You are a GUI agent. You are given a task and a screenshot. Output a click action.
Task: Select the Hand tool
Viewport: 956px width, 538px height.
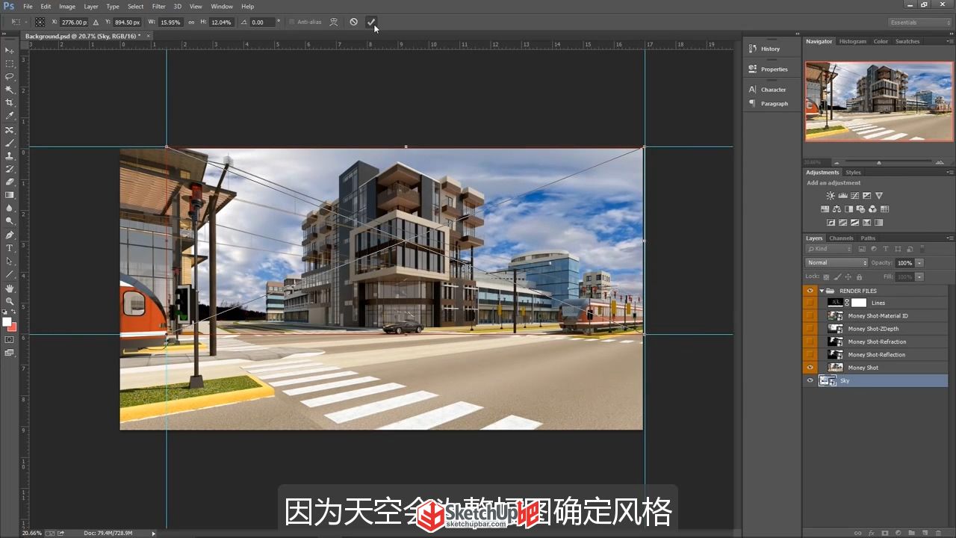tap(10, 288)
